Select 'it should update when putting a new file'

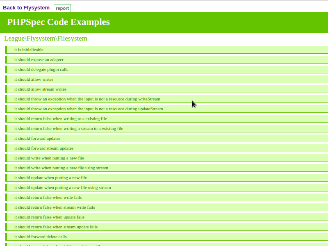(166, 178)
